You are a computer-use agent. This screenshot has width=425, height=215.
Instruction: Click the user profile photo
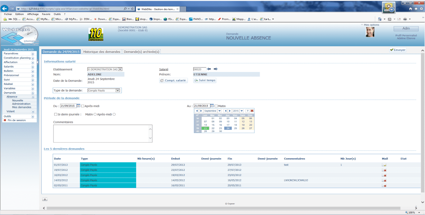[370, 32]
